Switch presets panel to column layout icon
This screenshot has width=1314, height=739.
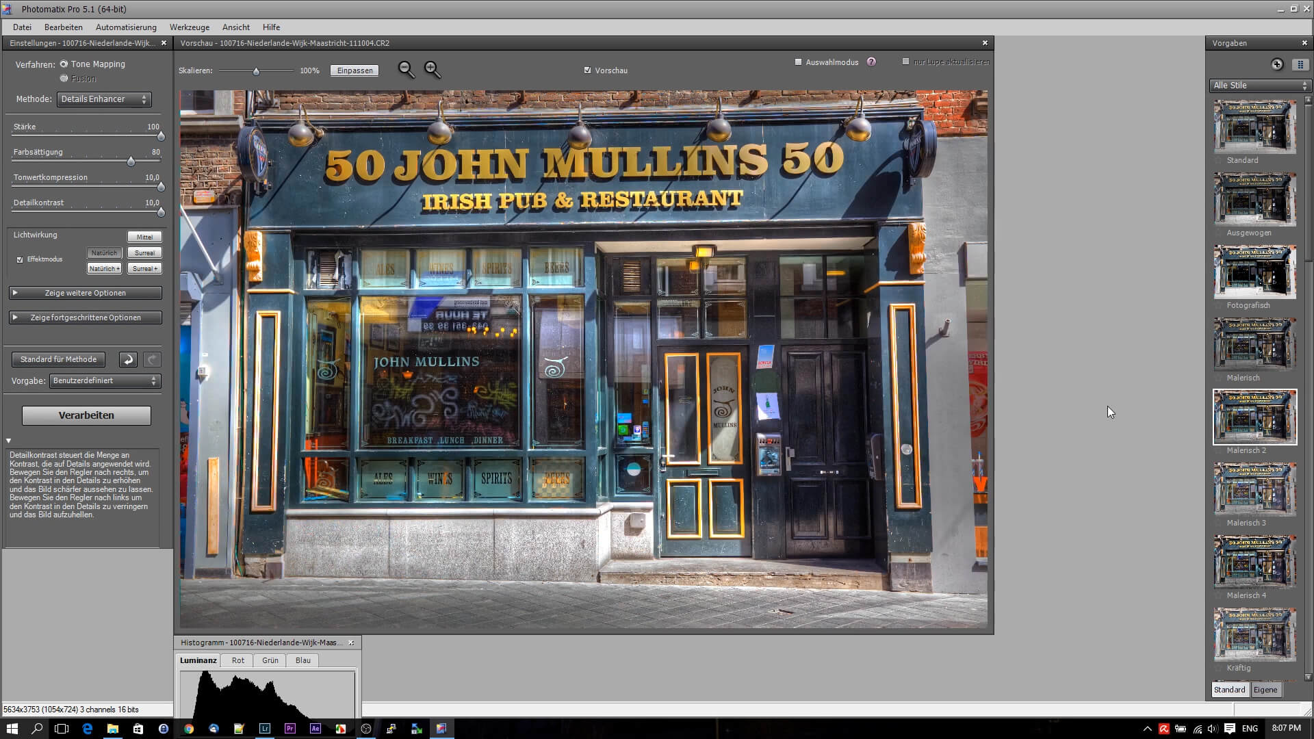pyautogui.click(x=1300, y=64)
